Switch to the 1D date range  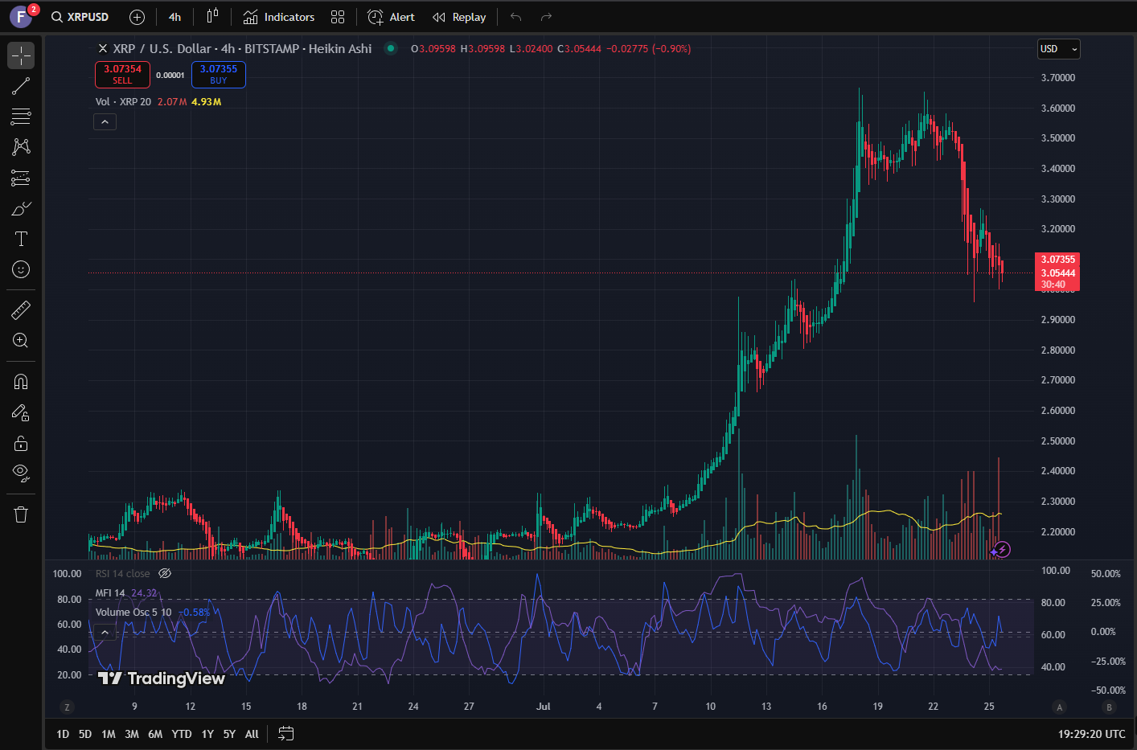pyautogui.click(x=63, y=734)
